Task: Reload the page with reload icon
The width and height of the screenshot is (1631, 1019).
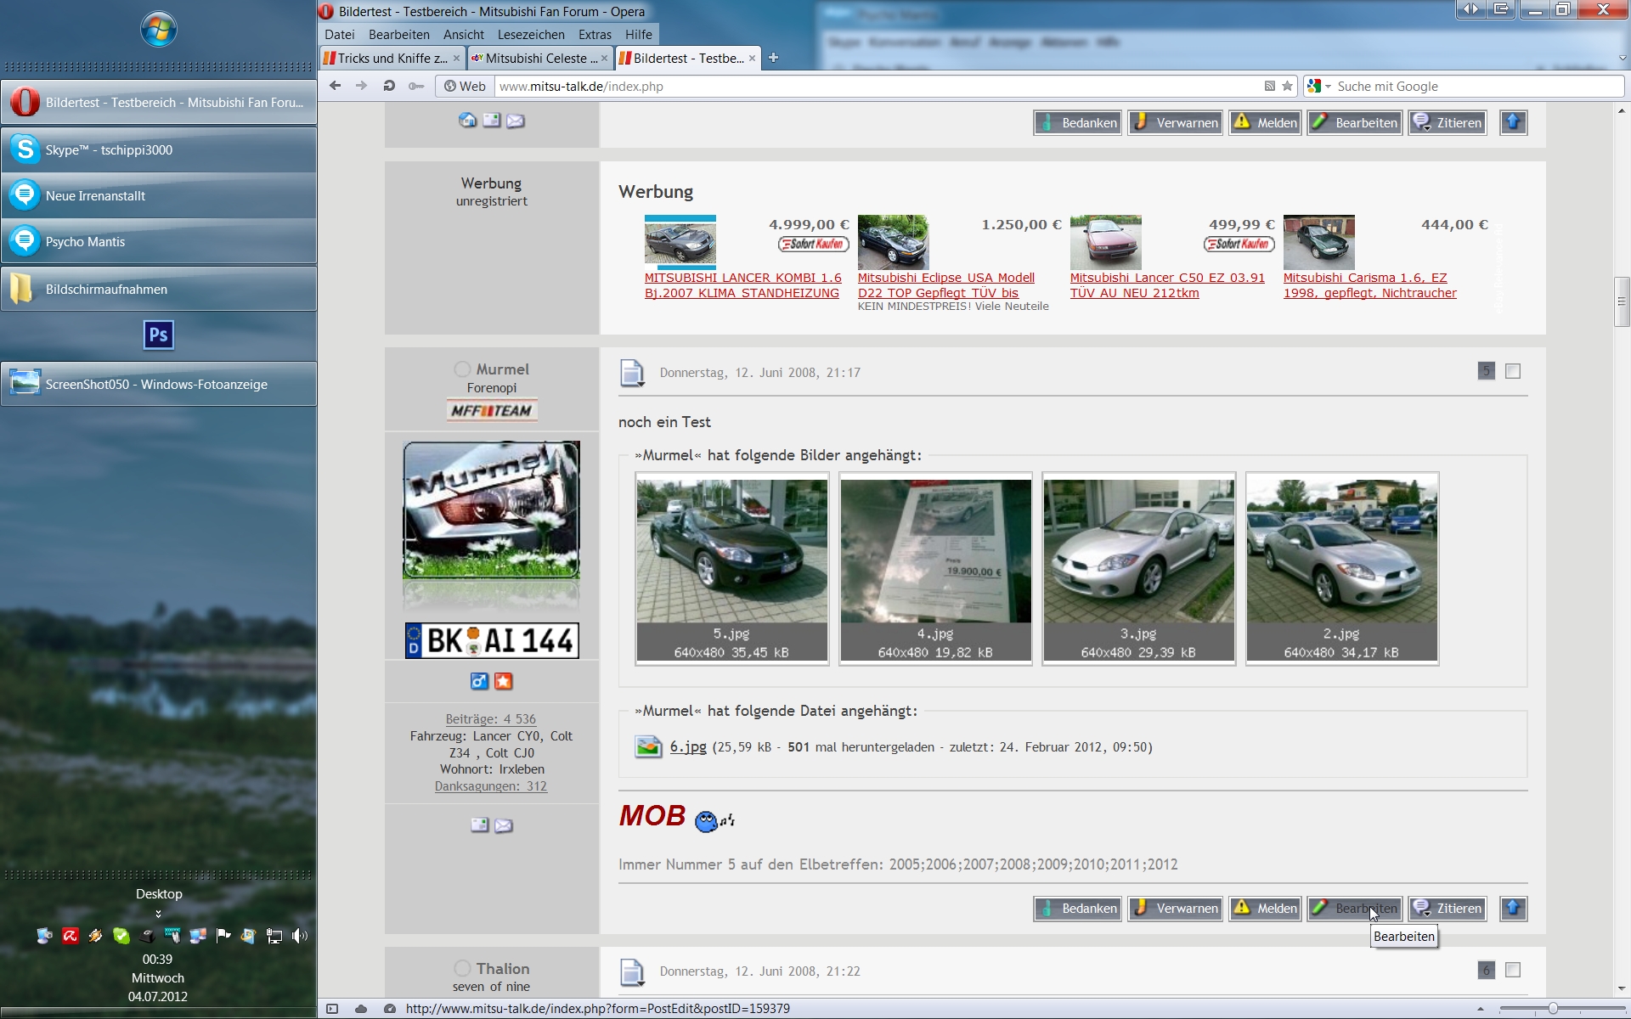Action: pyautogui.click(x=389, y=86)
